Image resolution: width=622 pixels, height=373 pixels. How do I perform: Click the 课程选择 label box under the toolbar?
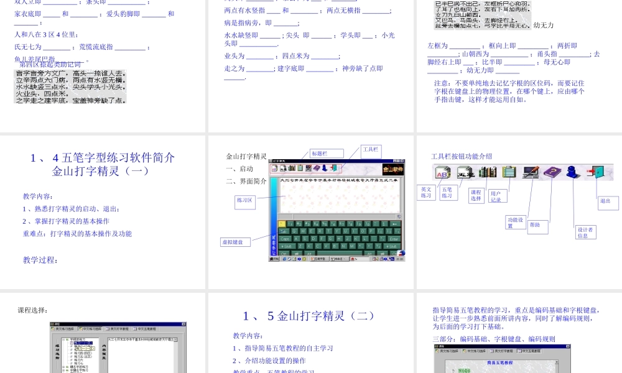pos(476,195)
